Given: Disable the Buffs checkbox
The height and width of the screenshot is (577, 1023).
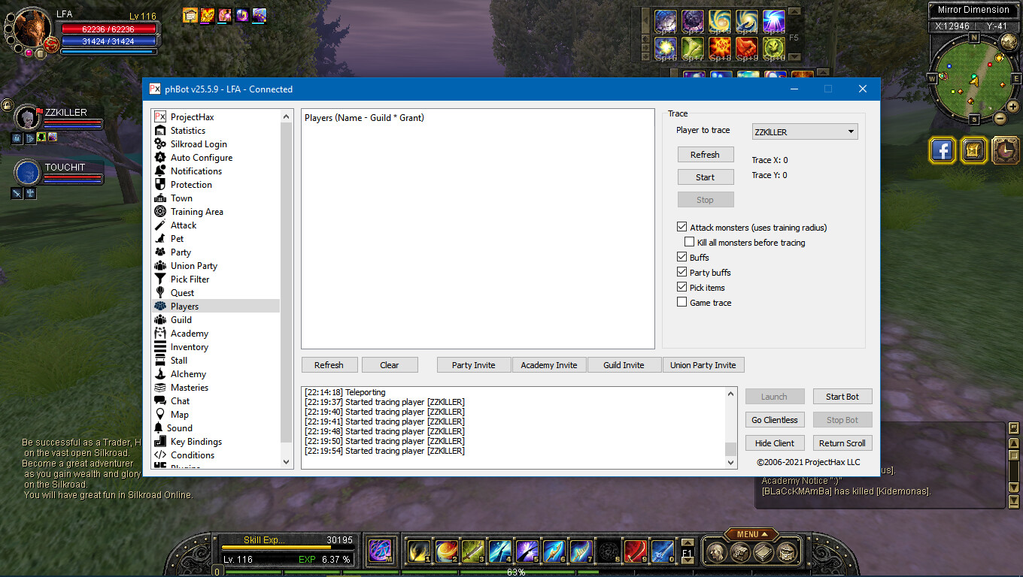Looking at the screenshot, I should [x=681, y=257].
